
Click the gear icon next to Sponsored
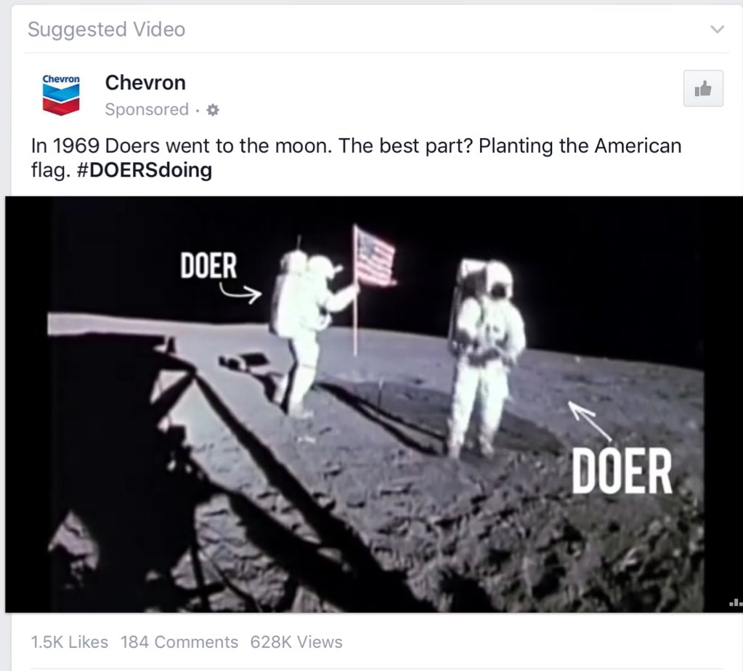(214, 110)
